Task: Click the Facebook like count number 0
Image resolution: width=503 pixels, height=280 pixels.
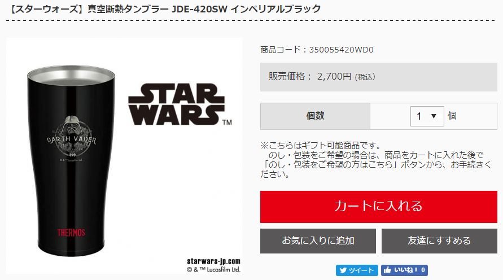Action: coord(423,270)
